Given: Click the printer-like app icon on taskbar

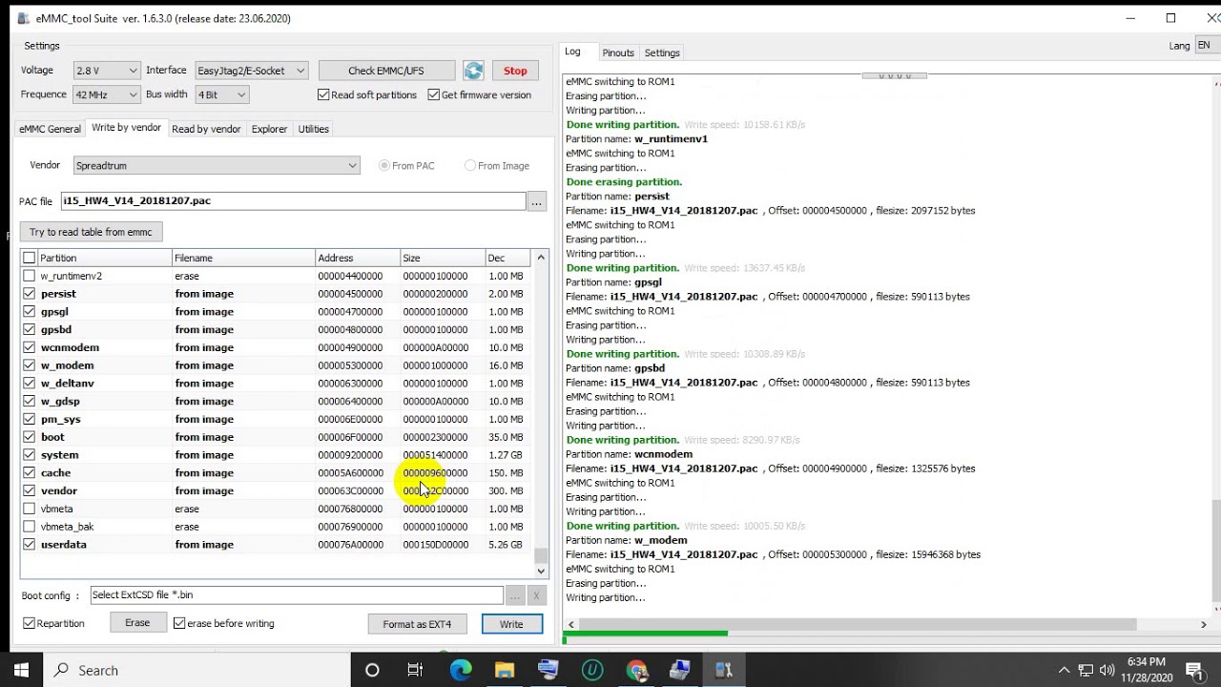Looking at the screenshot, I should (680, 671).
